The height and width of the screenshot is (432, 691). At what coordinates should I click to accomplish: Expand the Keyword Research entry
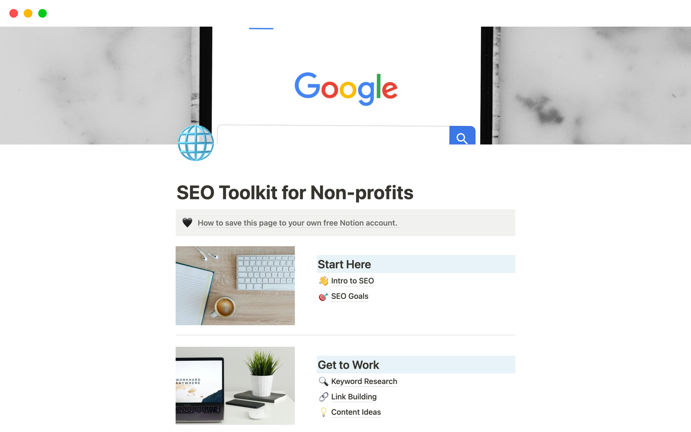pos(363,381)
